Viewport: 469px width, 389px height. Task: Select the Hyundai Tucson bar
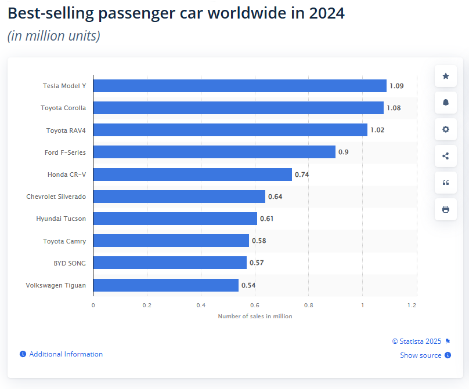point(175,219)
